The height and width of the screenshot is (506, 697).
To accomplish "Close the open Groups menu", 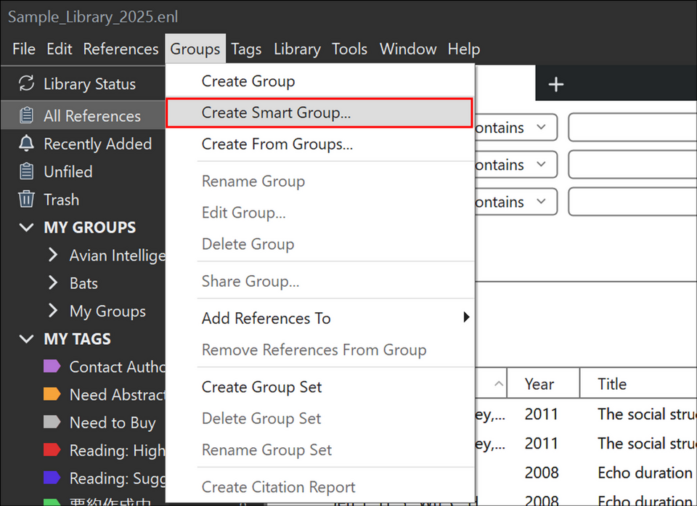I will coord(195,49).
